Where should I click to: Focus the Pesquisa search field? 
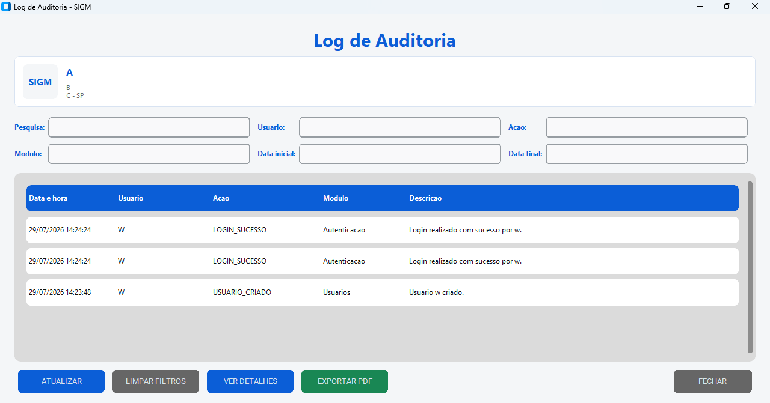point(149,127)
